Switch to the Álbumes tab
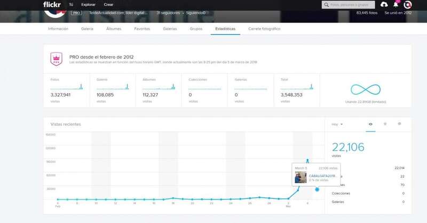 tap(113, 28)
